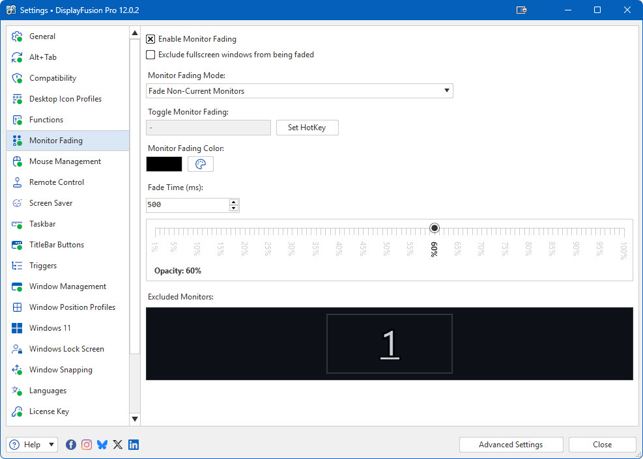This screenshot has height=459, width=643.
Task: Click the Bluesky butterfly icon
Action: [102, 445]
